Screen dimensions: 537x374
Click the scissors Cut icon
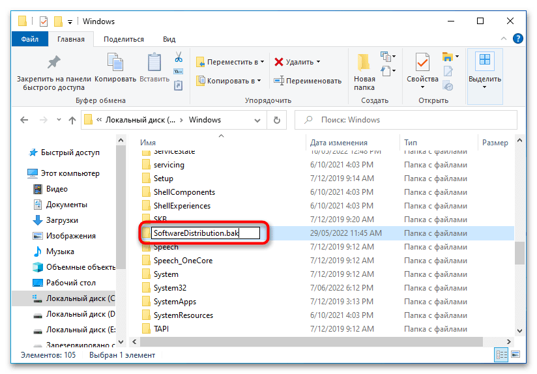click(x=179, y=57)
